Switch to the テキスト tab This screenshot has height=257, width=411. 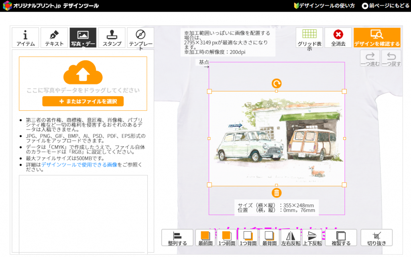54,37
